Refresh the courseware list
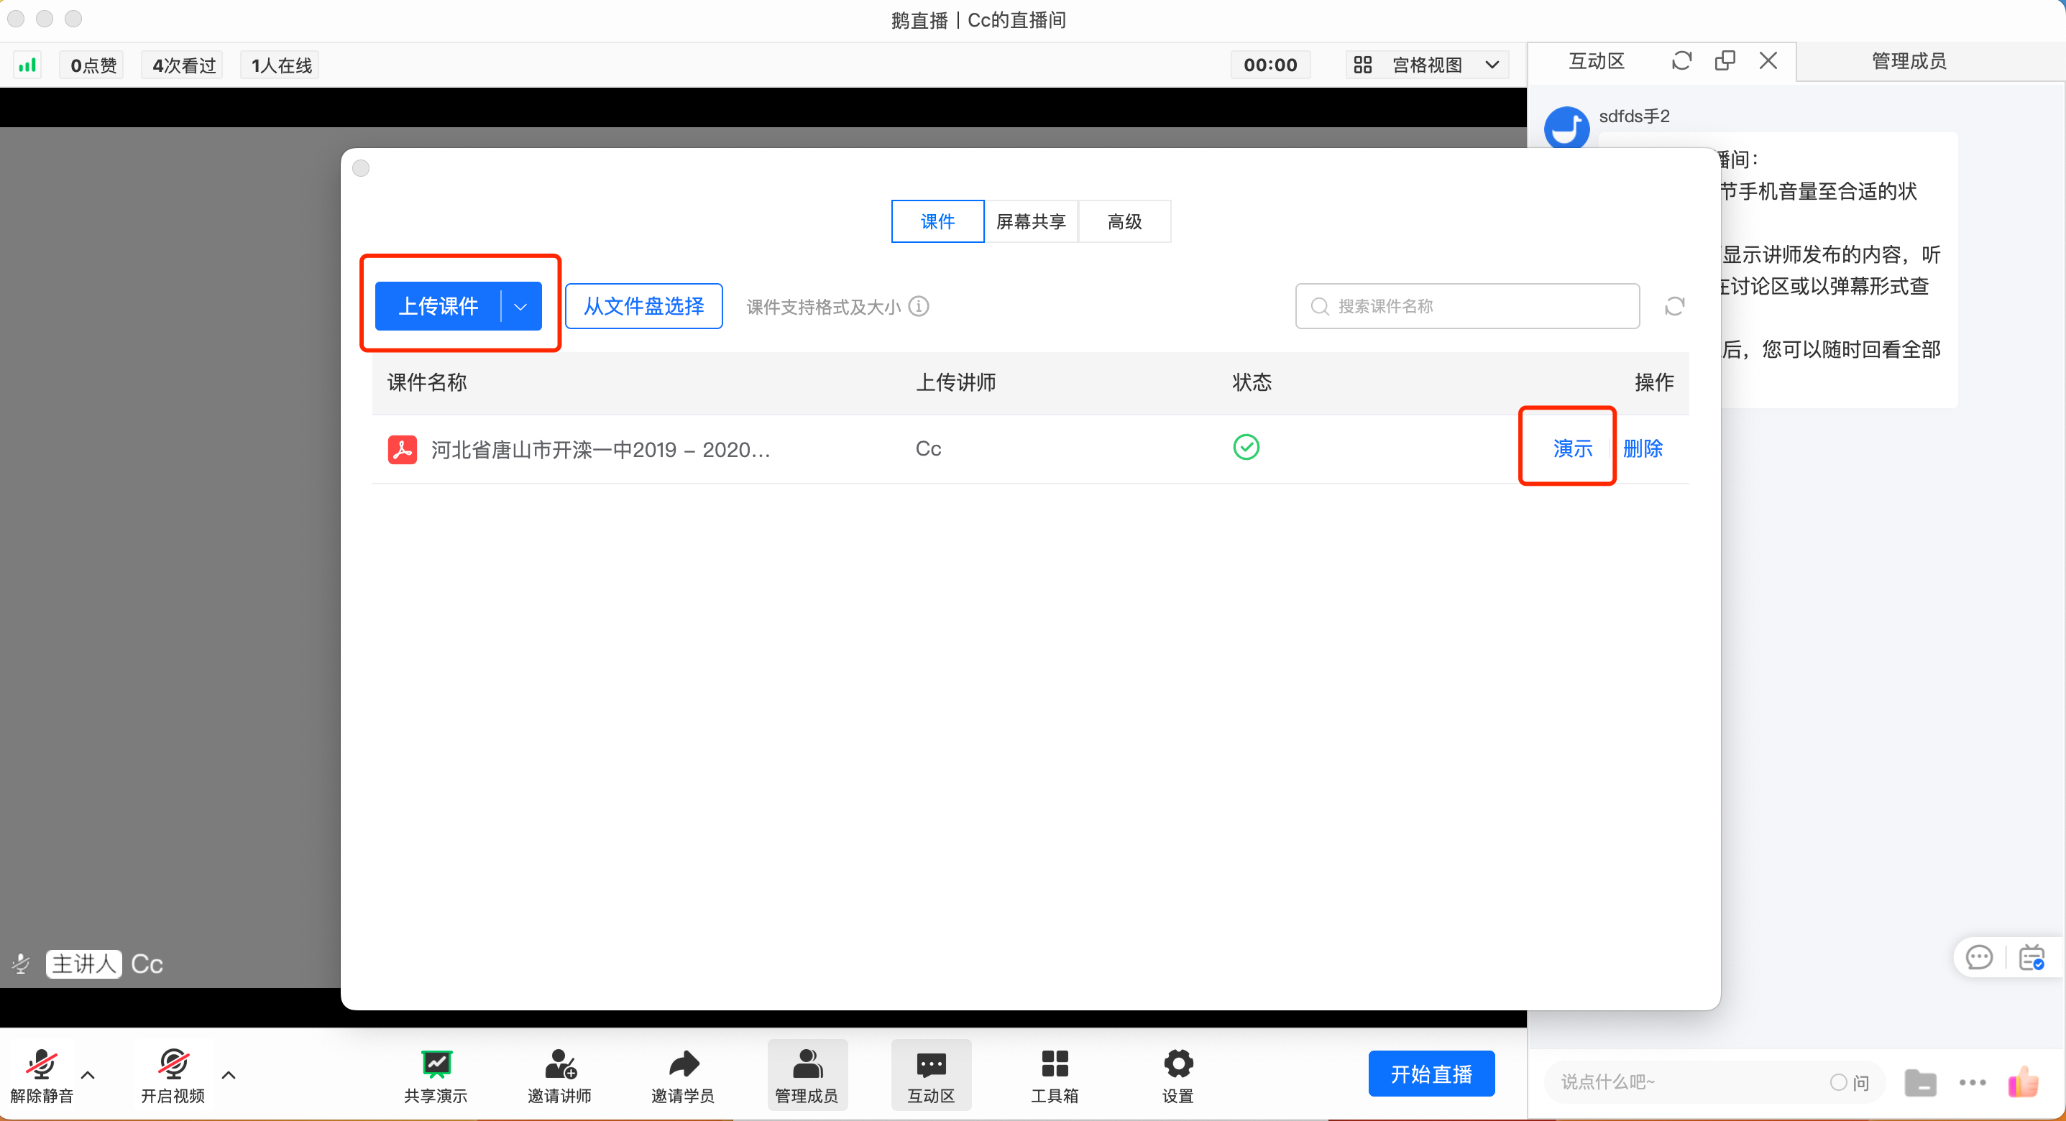 (x=1674, y=306)
